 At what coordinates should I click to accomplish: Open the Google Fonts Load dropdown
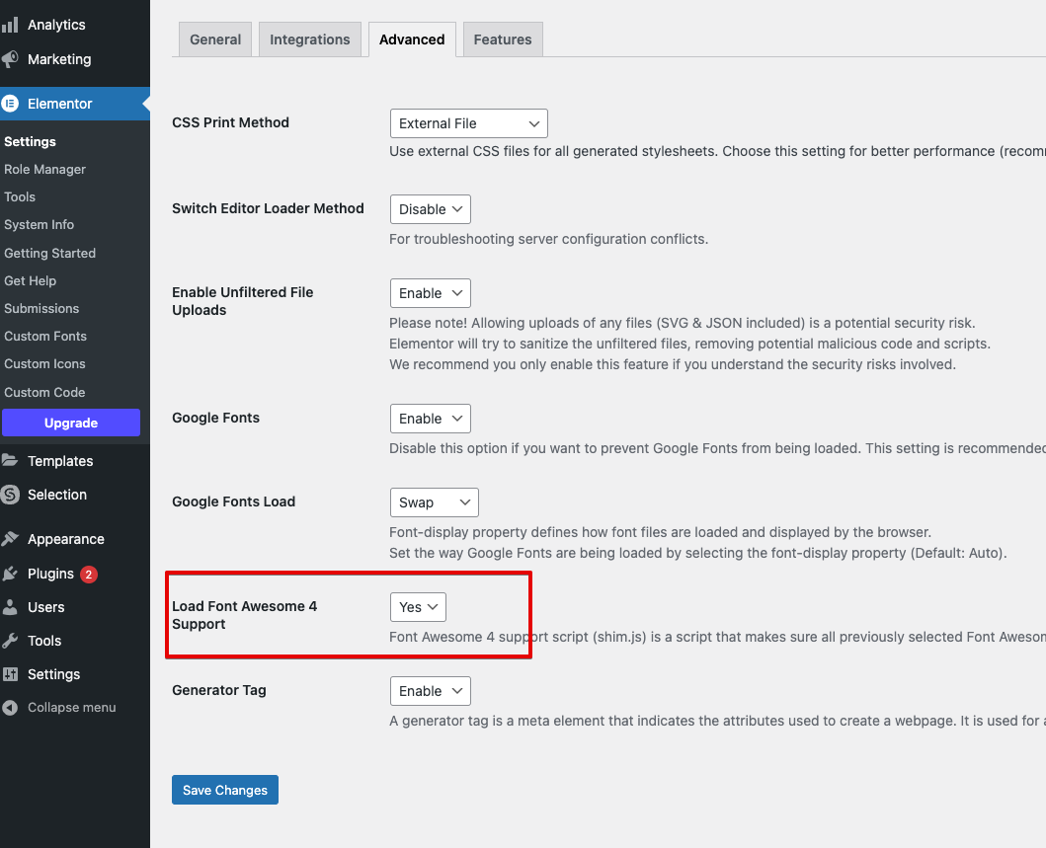[x=434, y=501]
